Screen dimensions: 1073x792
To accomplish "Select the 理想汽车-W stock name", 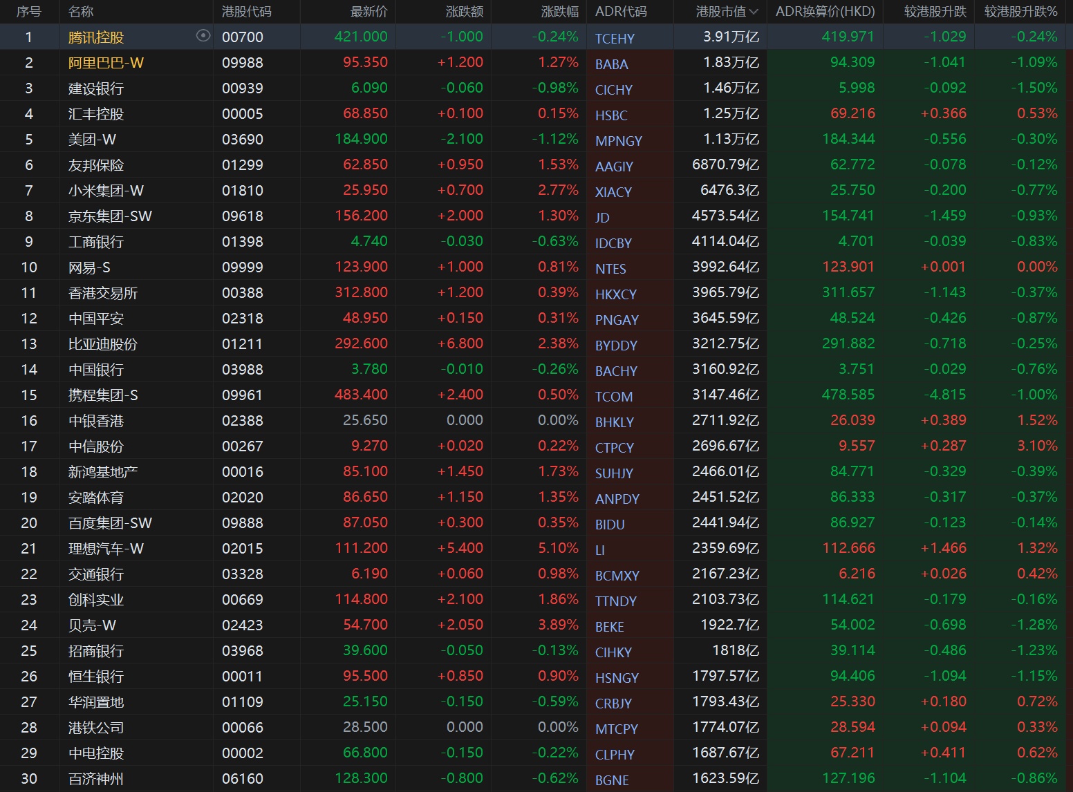I will point(106,549).
